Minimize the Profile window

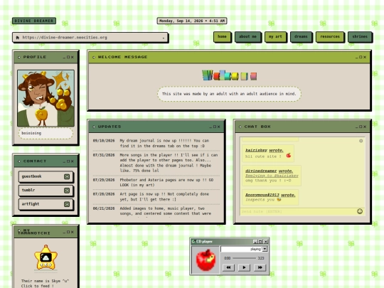(x=64, y=57)
